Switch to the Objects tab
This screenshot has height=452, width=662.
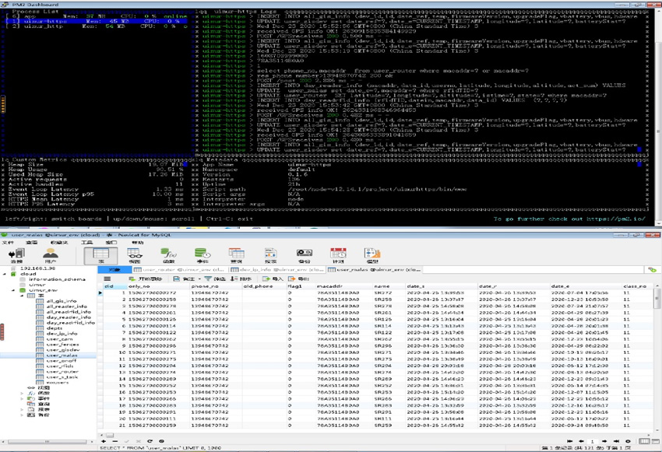[114, 269]
